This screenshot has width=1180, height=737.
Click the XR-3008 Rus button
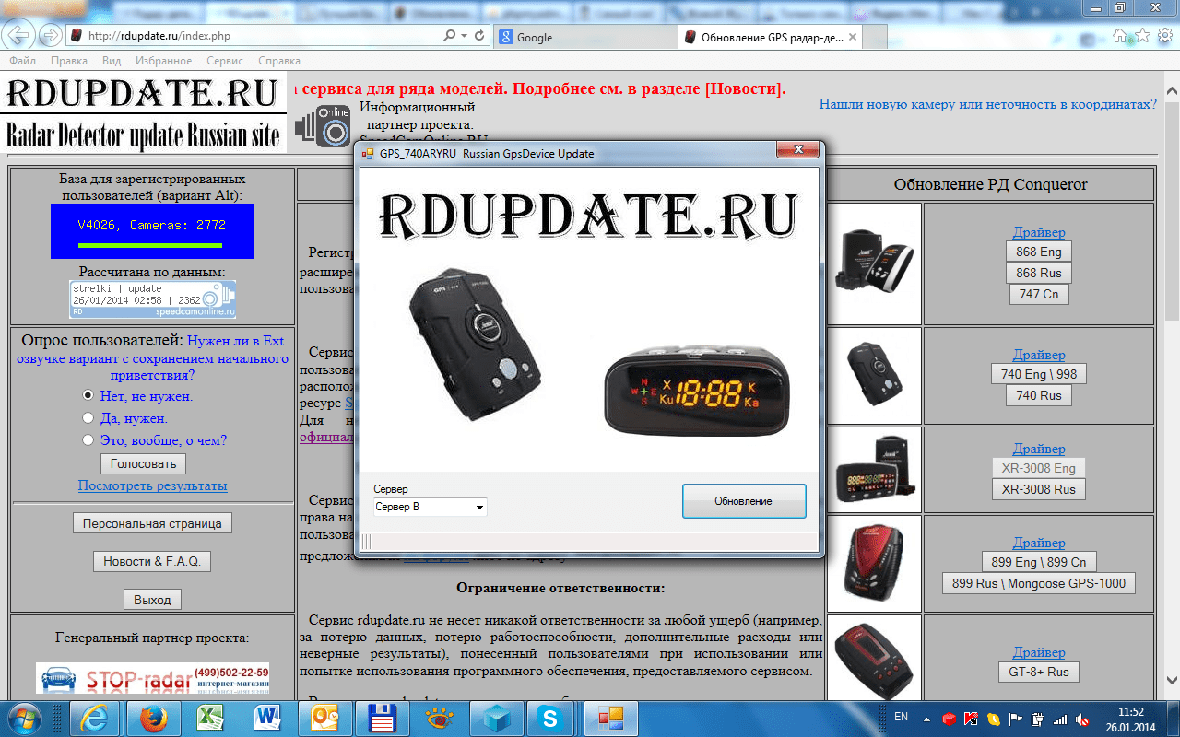(1039, 489)
